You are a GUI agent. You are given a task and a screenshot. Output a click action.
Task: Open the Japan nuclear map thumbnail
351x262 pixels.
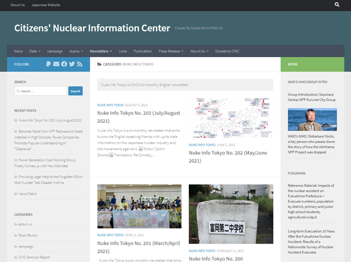(x=231, y=118)
